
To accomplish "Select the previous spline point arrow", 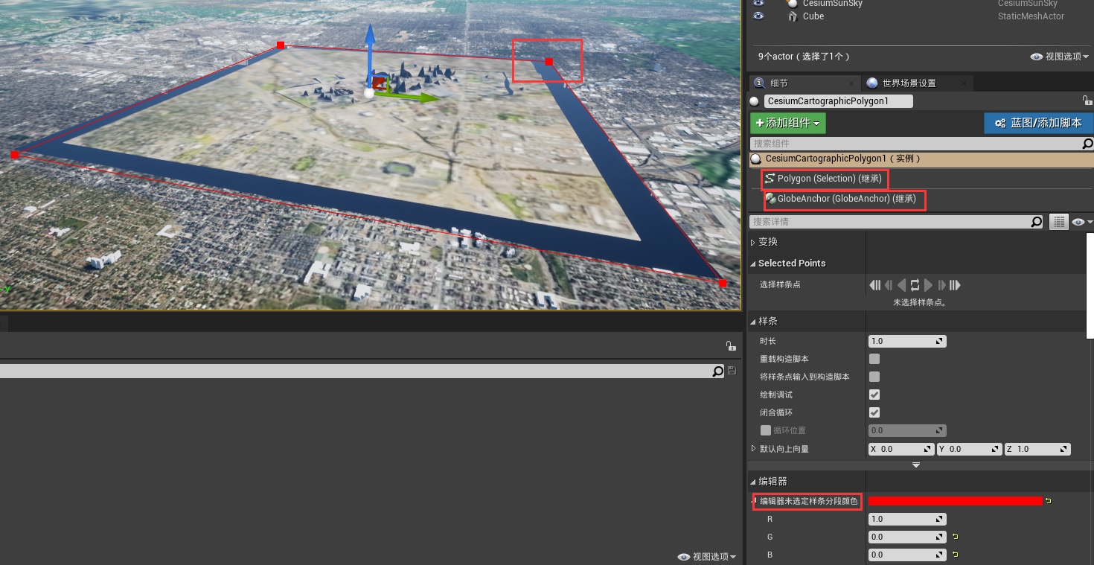I will coord(902,285).
